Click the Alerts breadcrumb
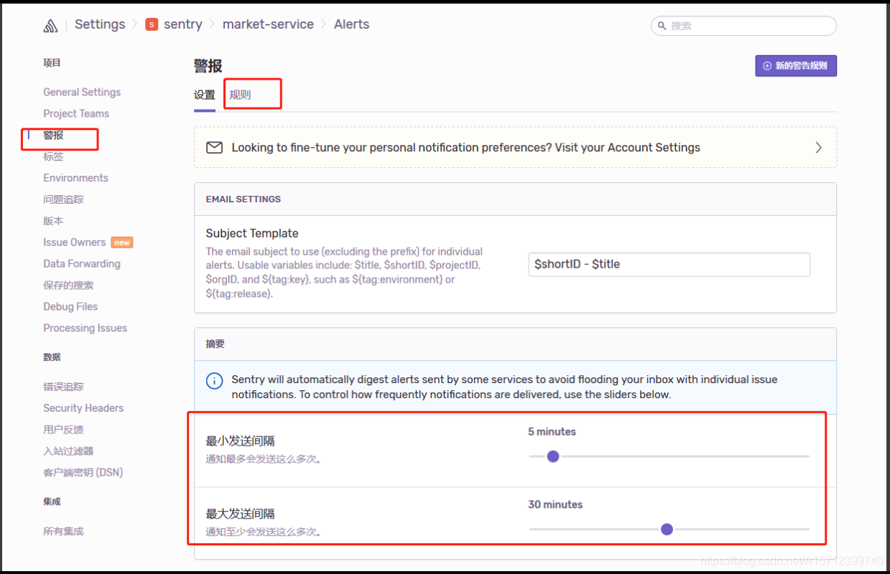 point(352,24)
